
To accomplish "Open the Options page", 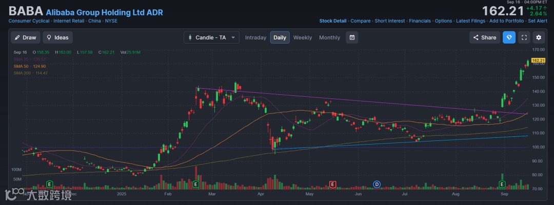I will click(x=443, y=21).
